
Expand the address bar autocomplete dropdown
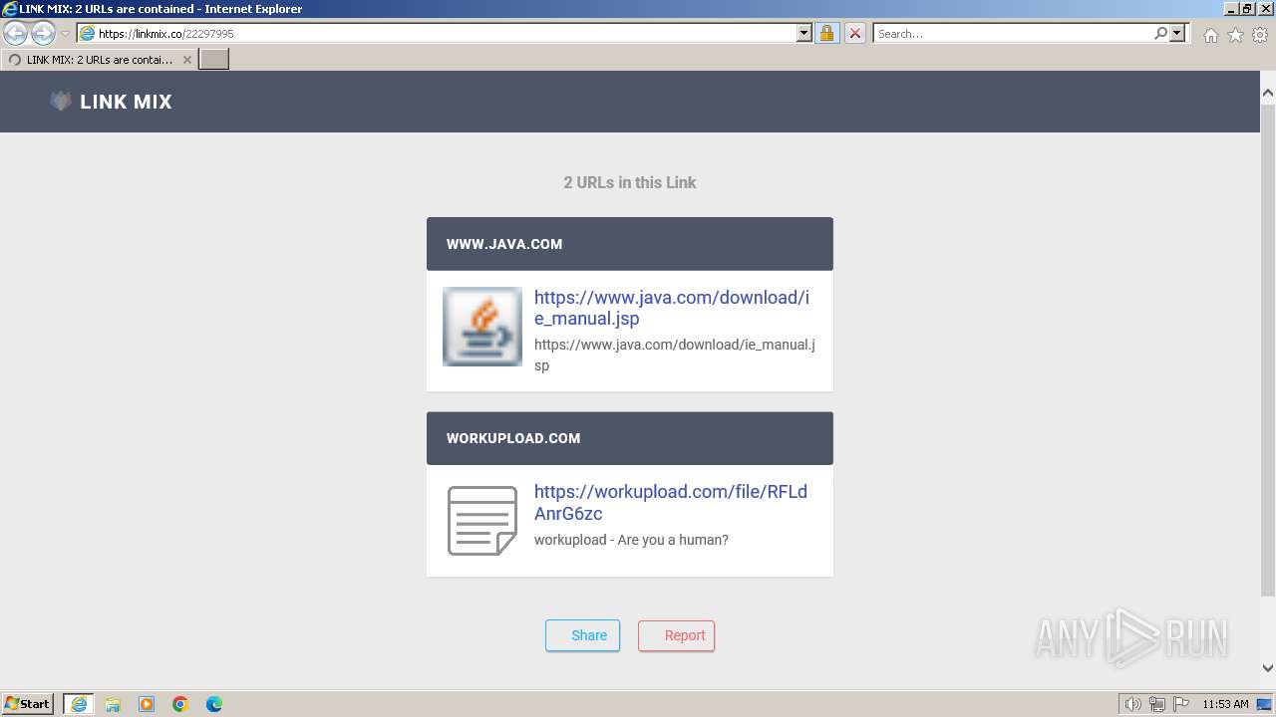[x=804, y=34]
